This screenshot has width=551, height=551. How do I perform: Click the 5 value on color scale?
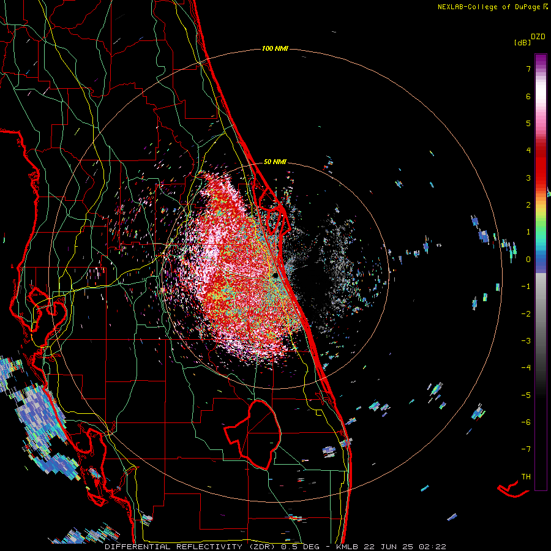click(528, 123)
